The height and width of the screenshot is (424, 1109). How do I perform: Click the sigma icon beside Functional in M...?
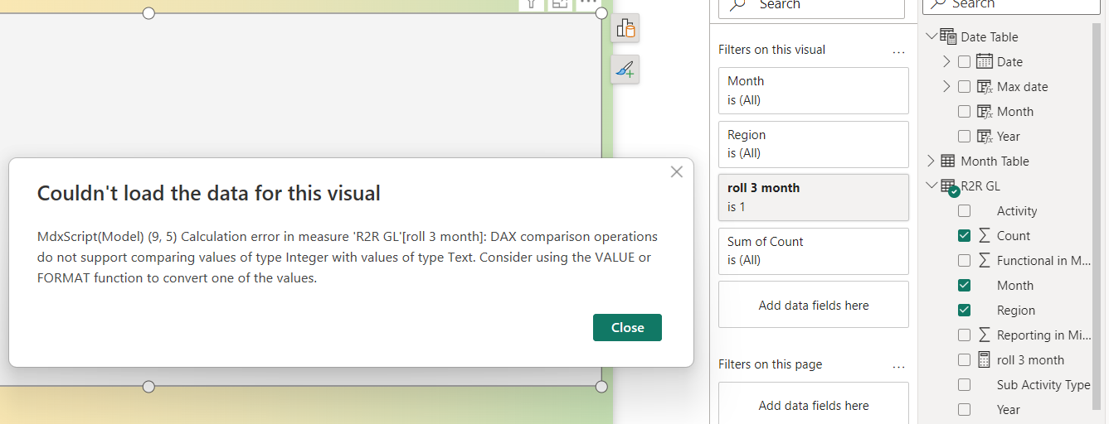click(x=985, y=260)
